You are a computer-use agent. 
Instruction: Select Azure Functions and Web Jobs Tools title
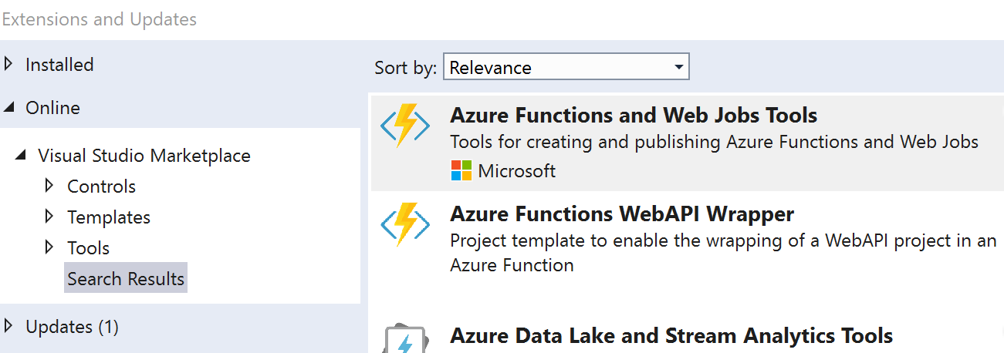pos(633,116)
